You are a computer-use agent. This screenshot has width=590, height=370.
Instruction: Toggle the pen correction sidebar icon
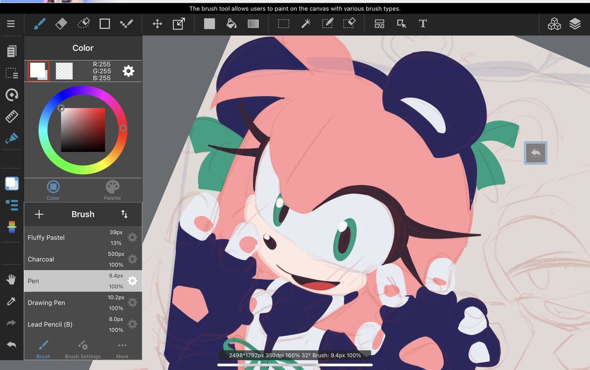click(11, 138)
